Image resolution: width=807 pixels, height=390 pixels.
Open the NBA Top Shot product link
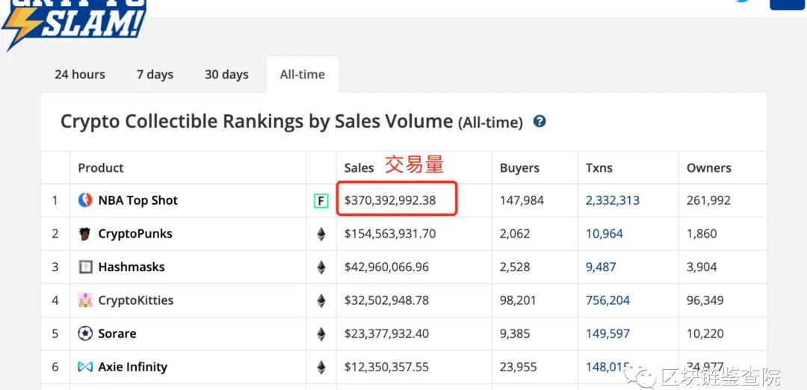click(138, 201)
